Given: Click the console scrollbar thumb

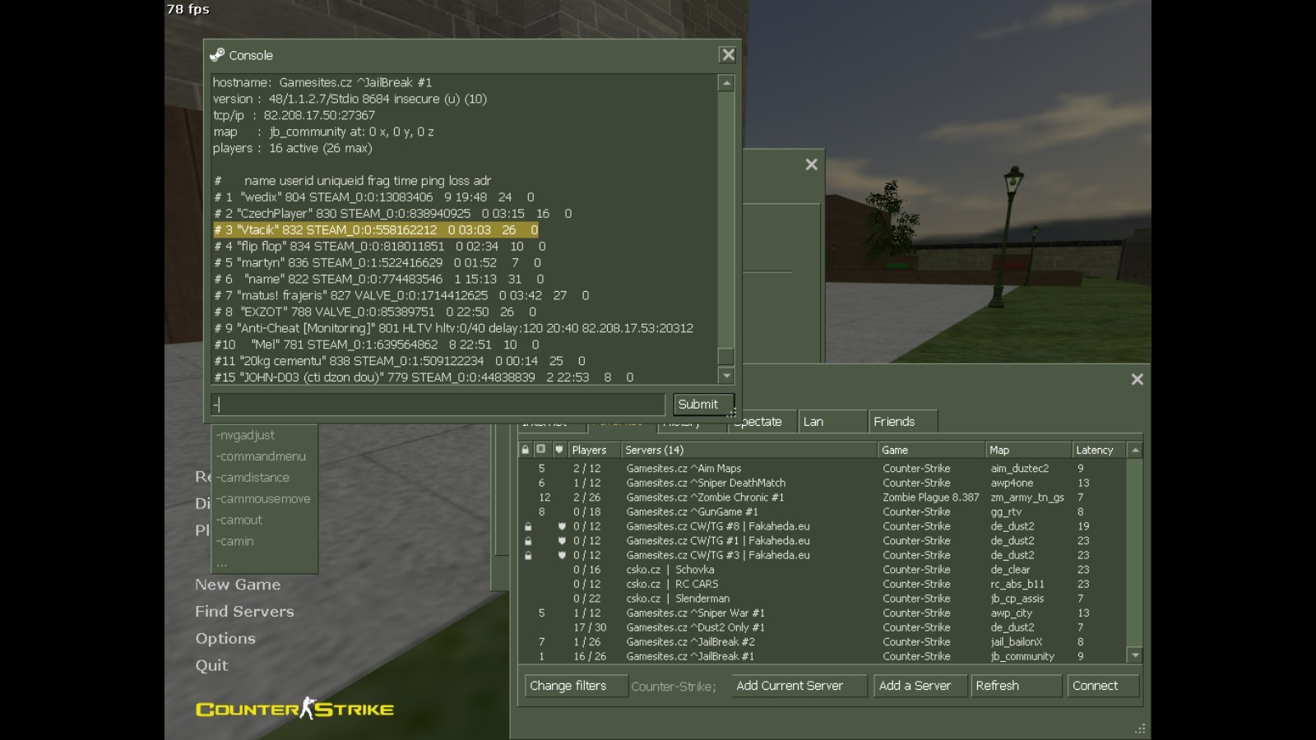Looking at the screenshot, I should pos(725,356).
